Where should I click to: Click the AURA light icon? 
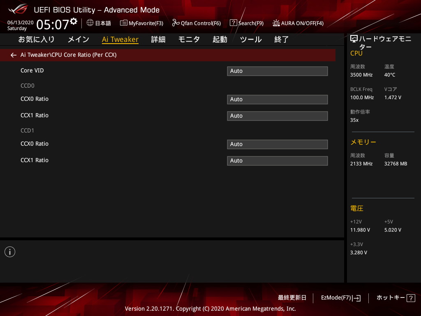(x=276, y=23)
